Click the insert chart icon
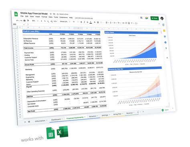Screen dimensions: 190x147 pos(129,23)
